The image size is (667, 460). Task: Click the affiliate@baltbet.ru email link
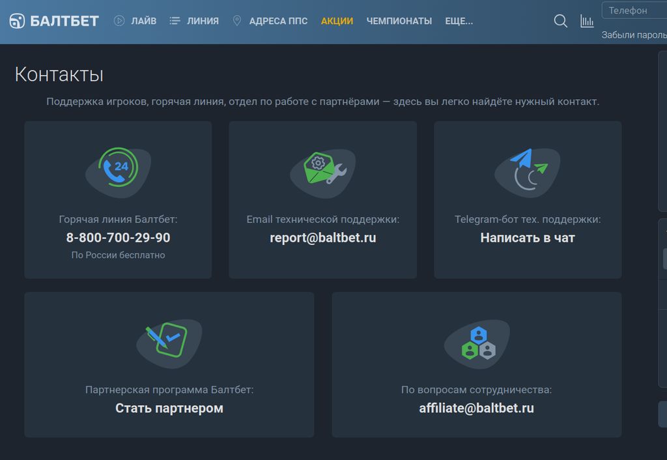click(476, 408)
